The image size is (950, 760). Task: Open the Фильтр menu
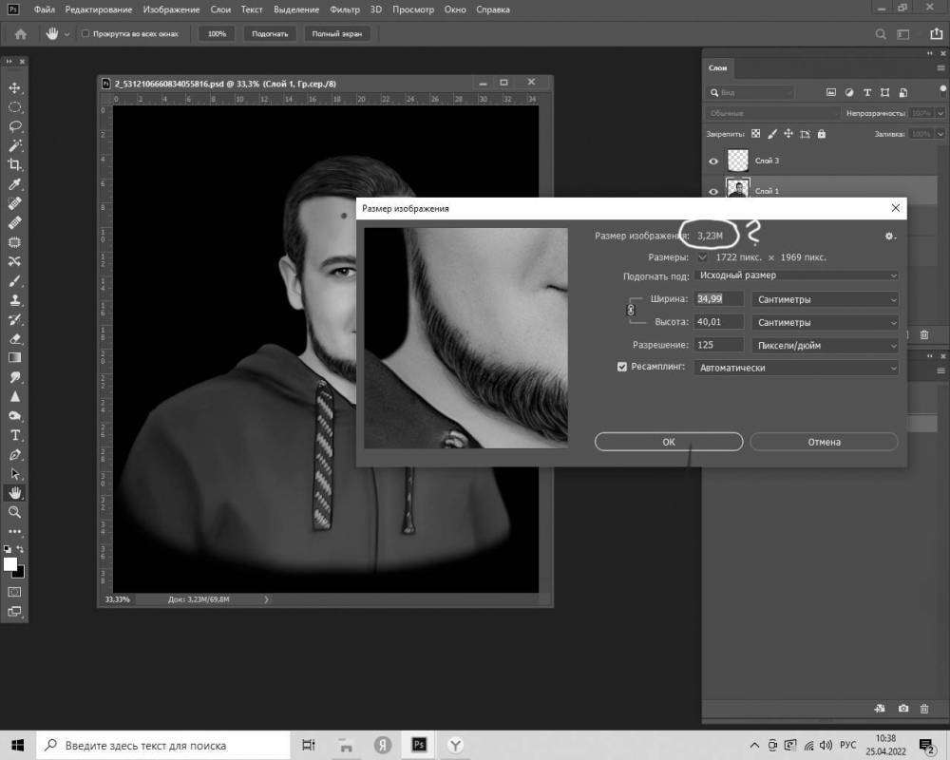(346, 9)
